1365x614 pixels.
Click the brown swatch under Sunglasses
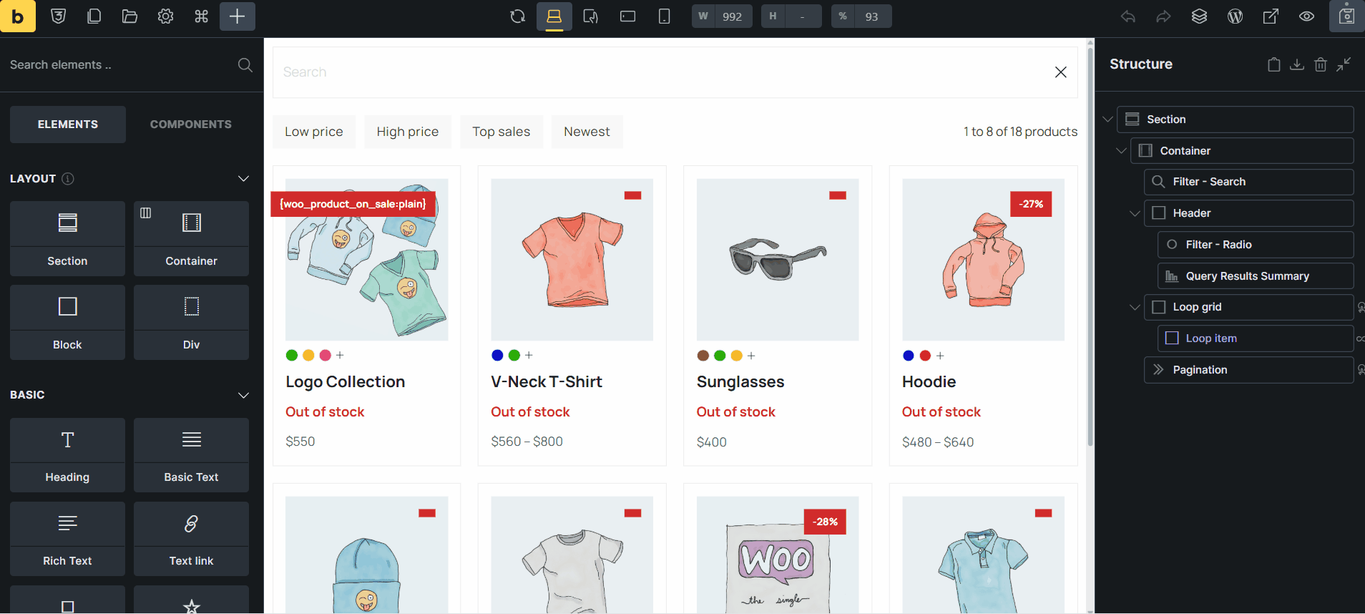point(703,355)
